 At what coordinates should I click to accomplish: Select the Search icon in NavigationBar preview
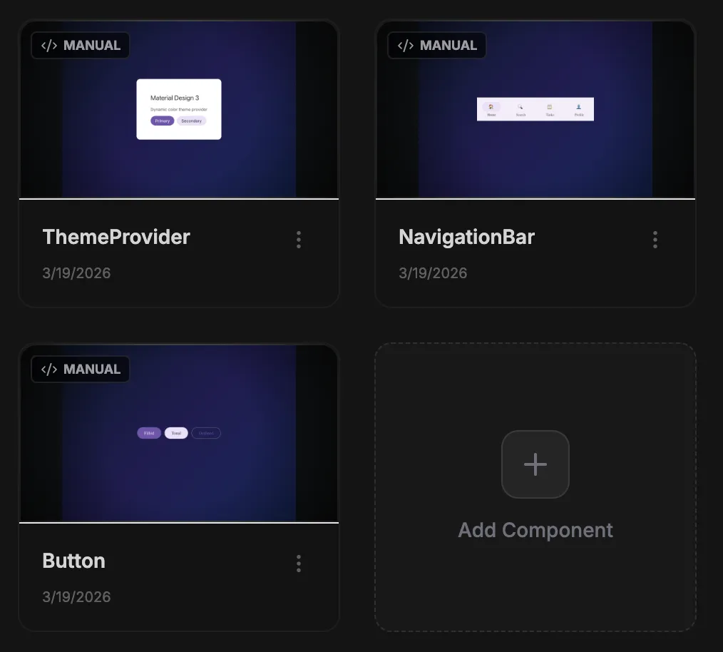point(520,107)
